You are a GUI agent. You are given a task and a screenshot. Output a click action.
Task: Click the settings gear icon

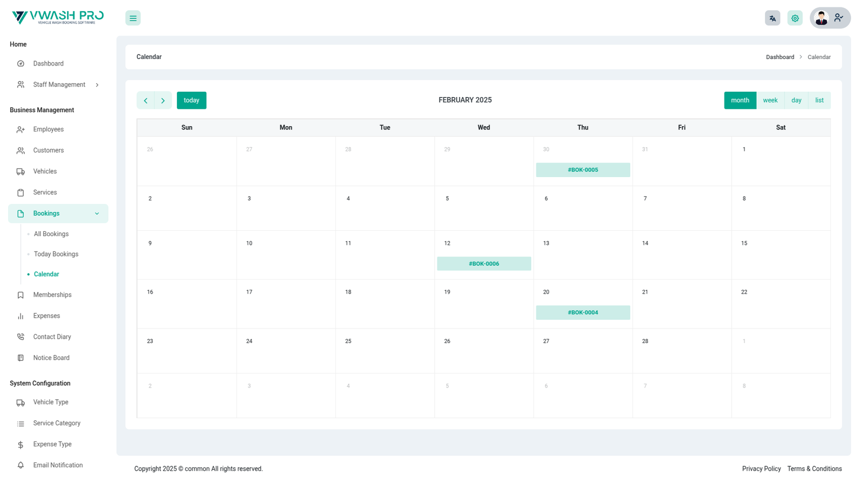[795, 18]
